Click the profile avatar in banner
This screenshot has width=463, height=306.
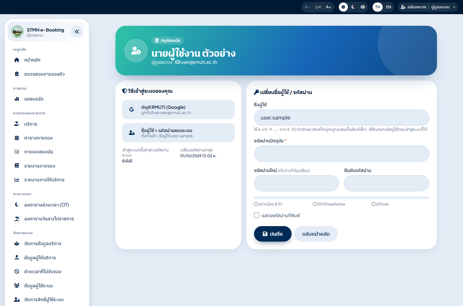(136, 51)
